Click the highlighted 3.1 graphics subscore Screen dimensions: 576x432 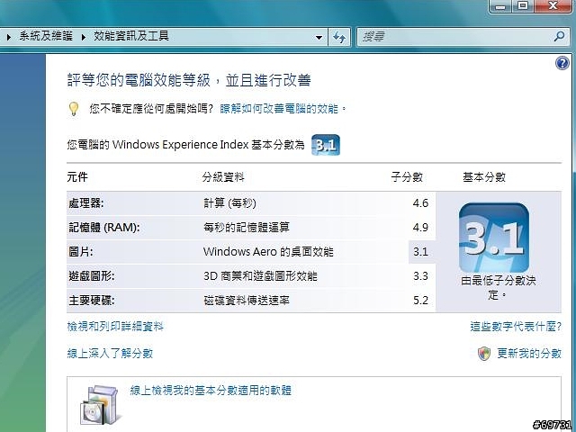click(x=420, y=252)
